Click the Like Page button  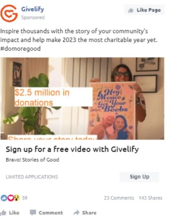(x=144, y=10)
